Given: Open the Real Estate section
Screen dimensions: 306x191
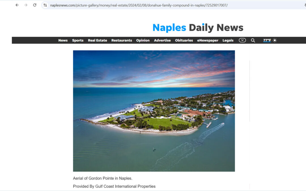Looking at the screenshot, I should (97, 40).
